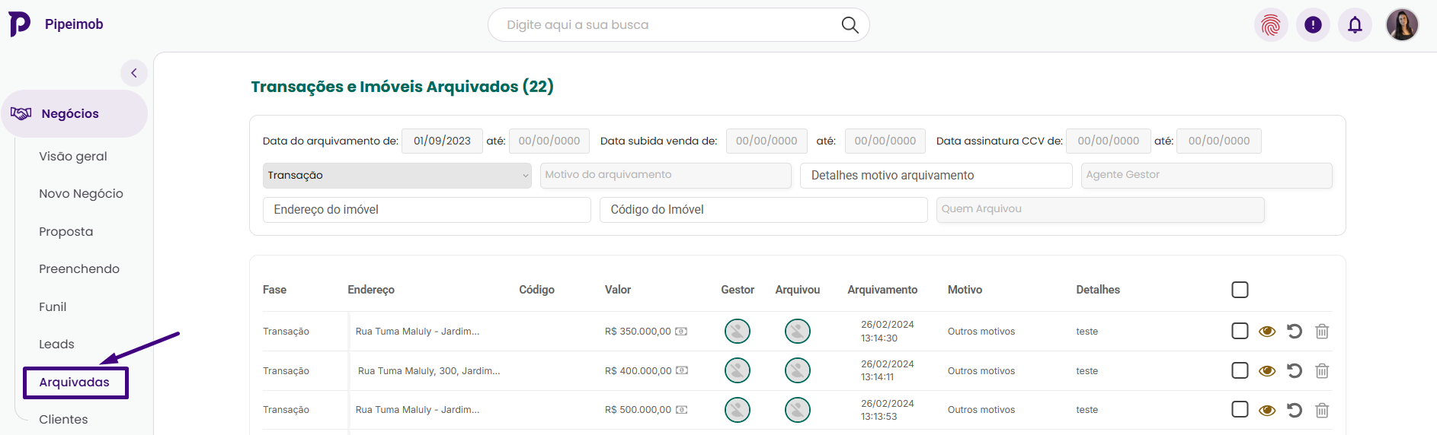1437x435 pixels.
Task: Click the magnifying glass search icon
Action: (x=850, y=25)
